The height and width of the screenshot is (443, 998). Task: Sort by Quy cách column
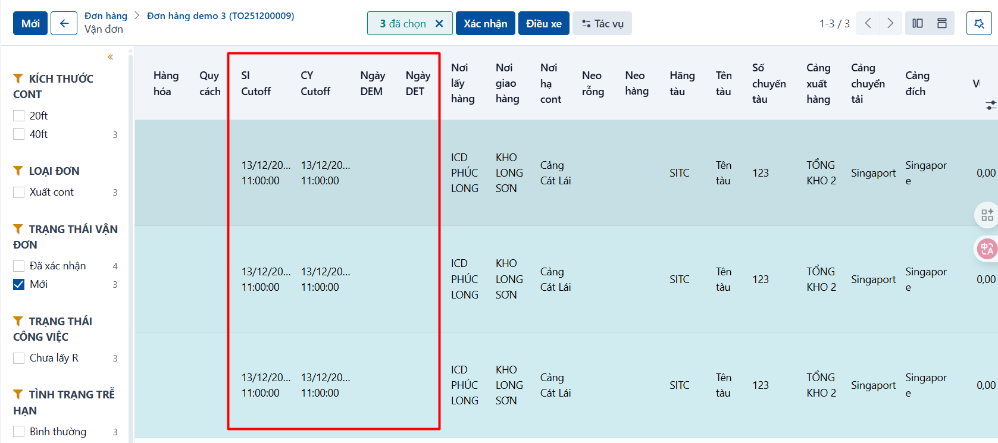coord(210,83)
